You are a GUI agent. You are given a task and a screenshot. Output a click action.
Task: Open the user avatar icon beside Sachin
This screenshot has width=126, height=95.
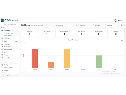[116, 20]
